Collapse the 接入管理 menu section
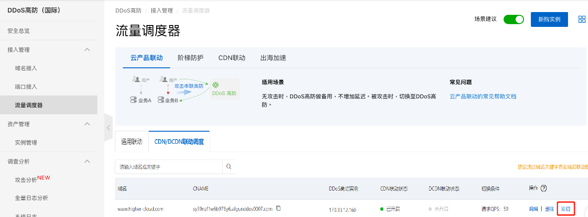The width and height of the screenshot is (588, 217). coord(87,50)
